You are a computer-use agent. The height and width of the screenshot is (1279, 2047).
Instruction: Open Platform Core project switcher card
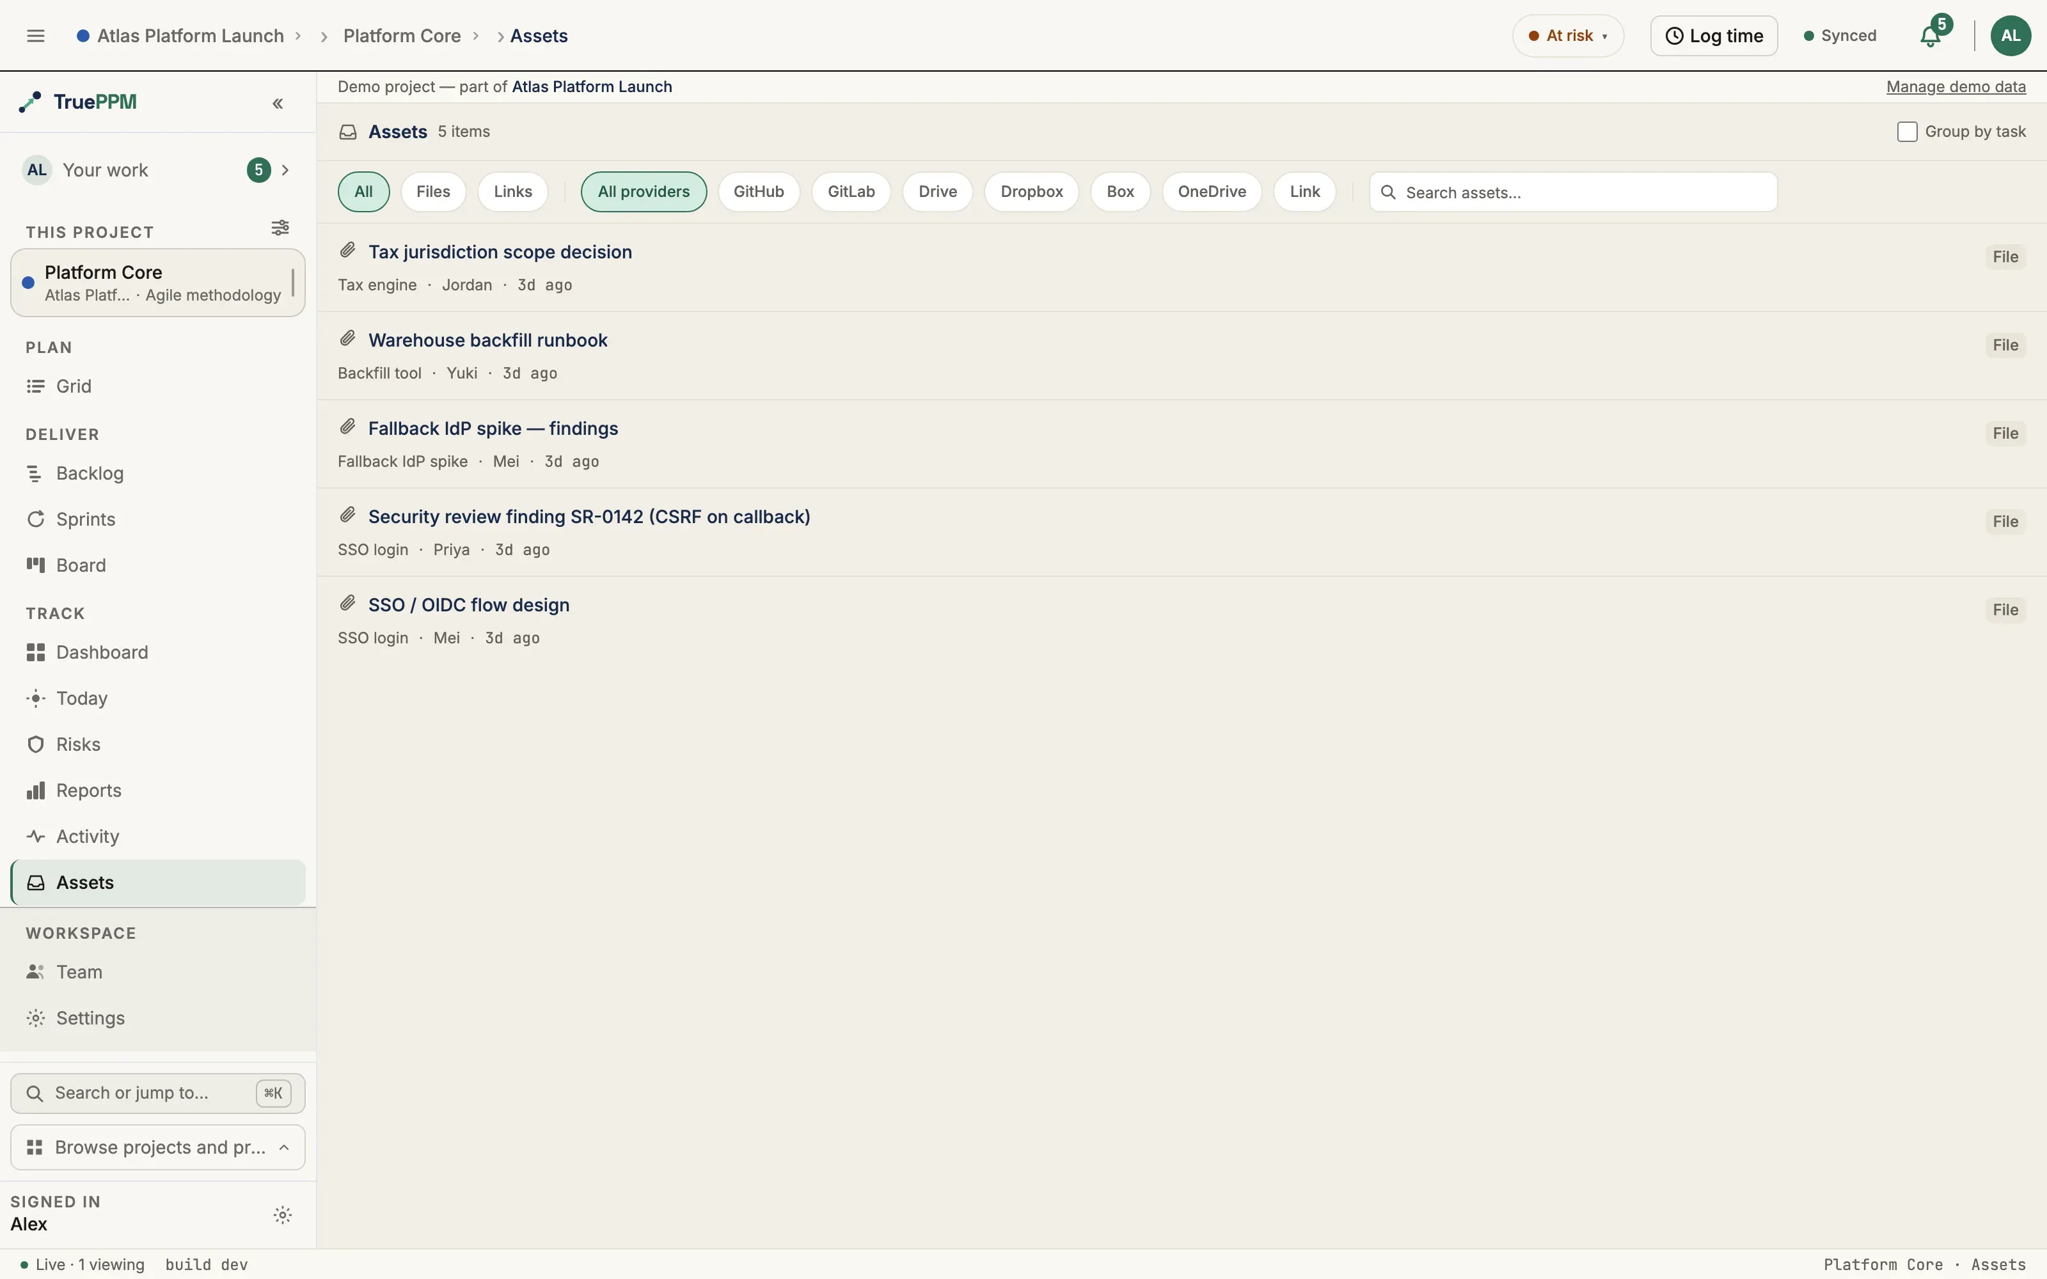pos(158,283)
